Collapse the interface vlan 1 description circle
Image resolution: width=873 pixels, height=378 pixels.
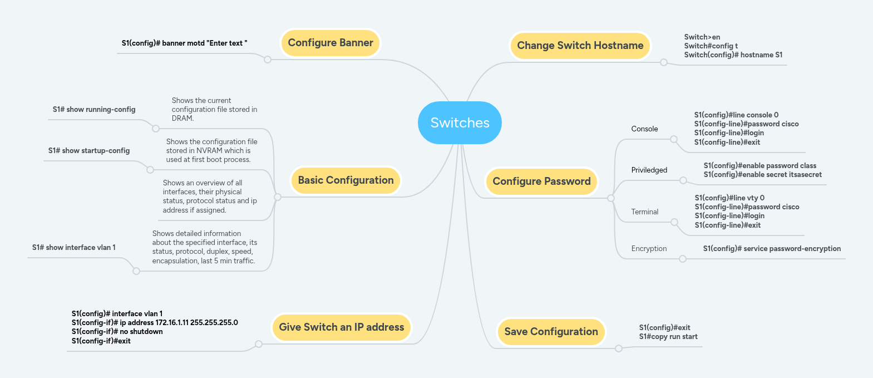click(x=136, y=271)
